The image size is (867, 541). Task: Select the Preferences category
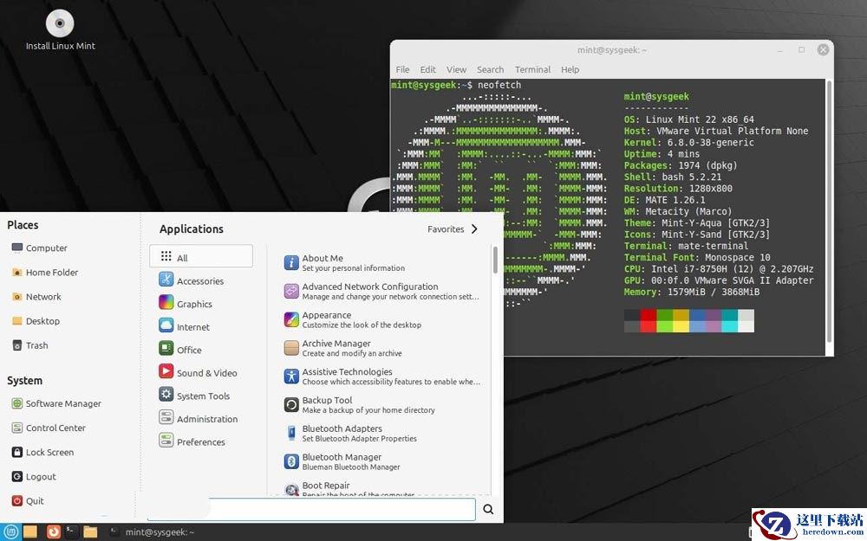(x=192, y=441)
